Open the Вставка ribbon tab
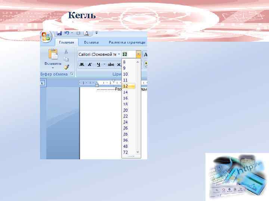Image resolution: width=269 pixels, height=201 pixels. (x=91, y=42)
